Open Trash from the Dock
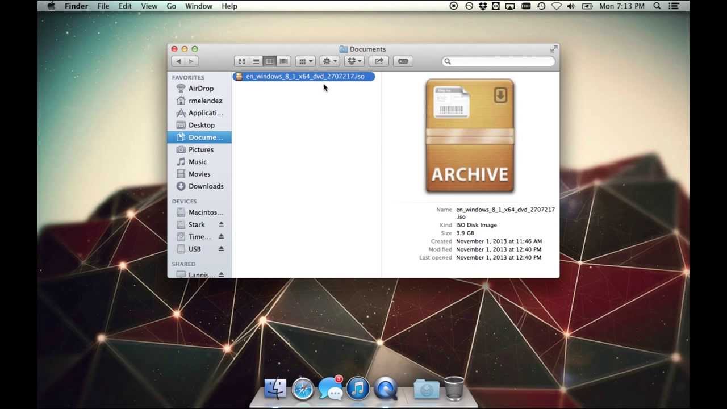Screen dimensions: 727x409 pyautogui.click(x=454, y=389)
